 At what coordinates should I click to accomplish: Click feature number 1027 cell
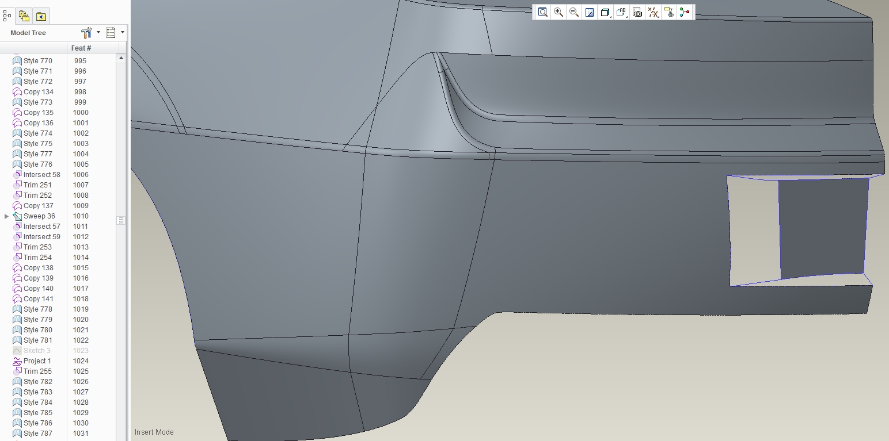coord(81,392)
